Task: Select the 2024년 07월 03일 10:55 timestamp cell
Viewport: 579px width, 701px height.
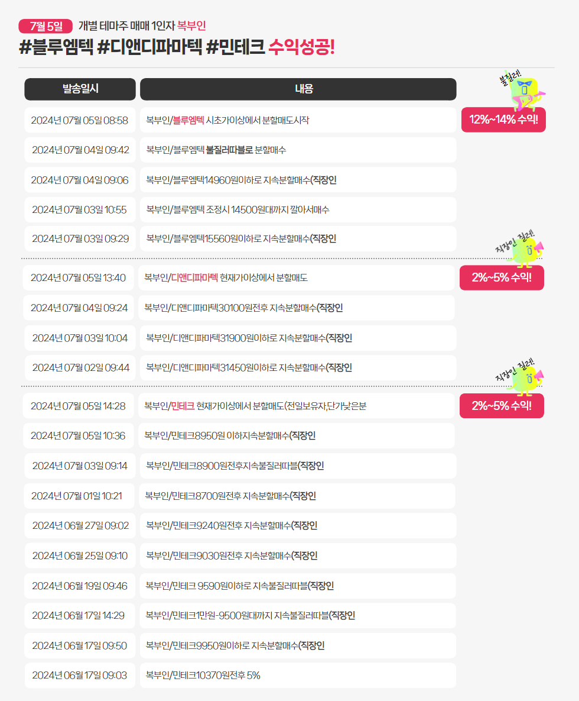Action: coord(80,209)
